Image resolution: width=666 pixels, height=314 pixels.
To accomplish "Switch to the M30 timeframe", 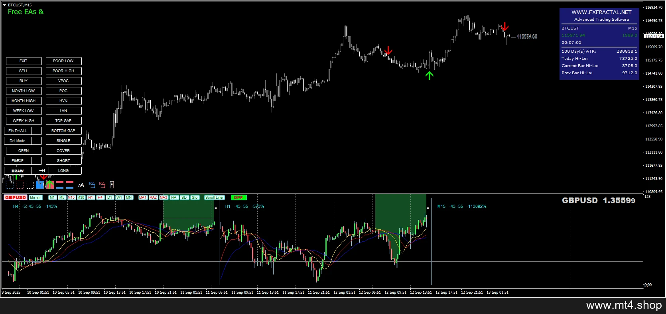I will tap(81, 197).
